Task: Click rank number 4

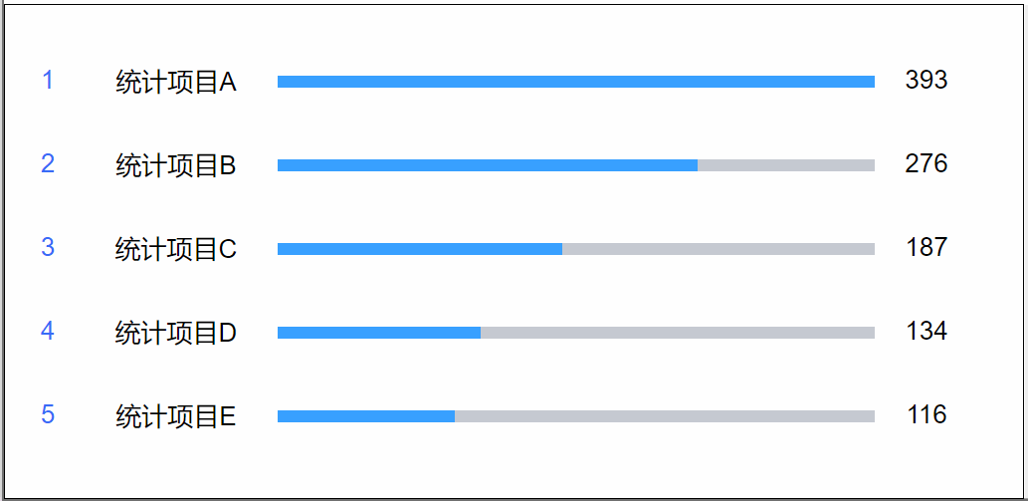Action: coord(47,331)
